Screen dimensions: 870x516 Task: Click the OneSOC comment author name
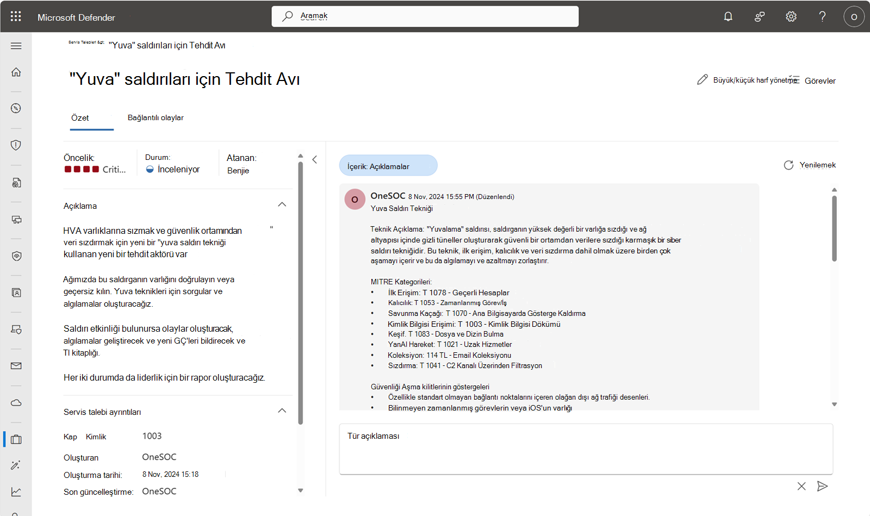[388, 196]
